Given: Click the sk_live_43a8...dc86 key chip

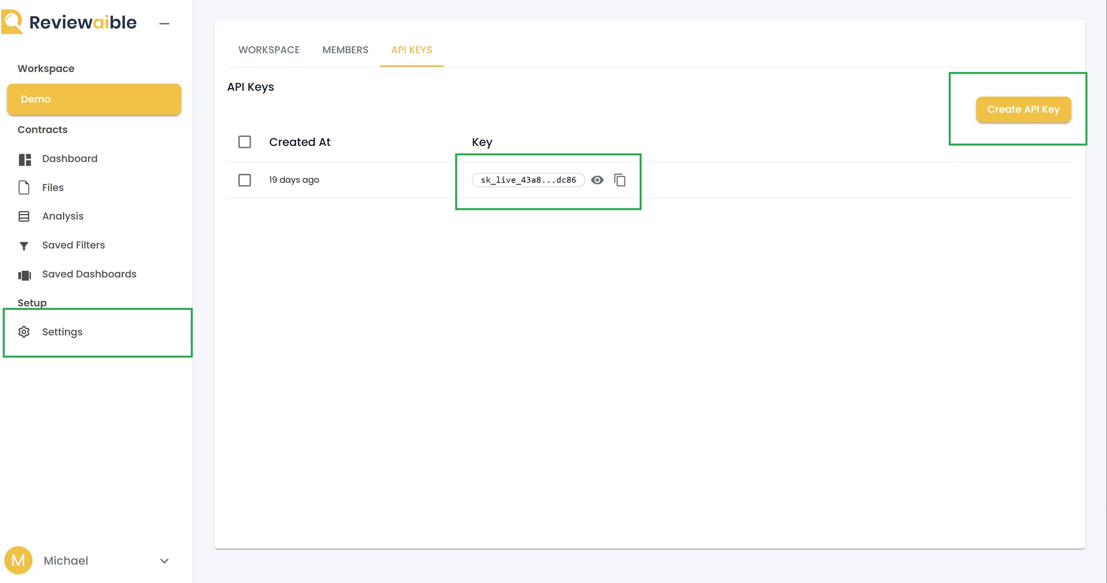Looking at the screenshot, I should (528, 180).
